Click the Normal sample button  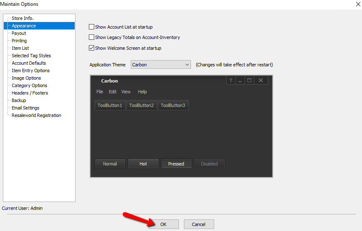[110, 164]
